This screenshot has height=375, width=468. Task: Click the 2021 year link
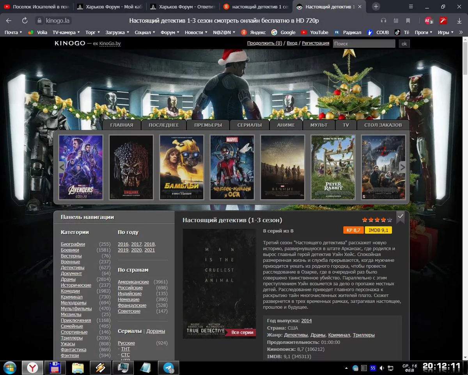[x=149, y=250]
